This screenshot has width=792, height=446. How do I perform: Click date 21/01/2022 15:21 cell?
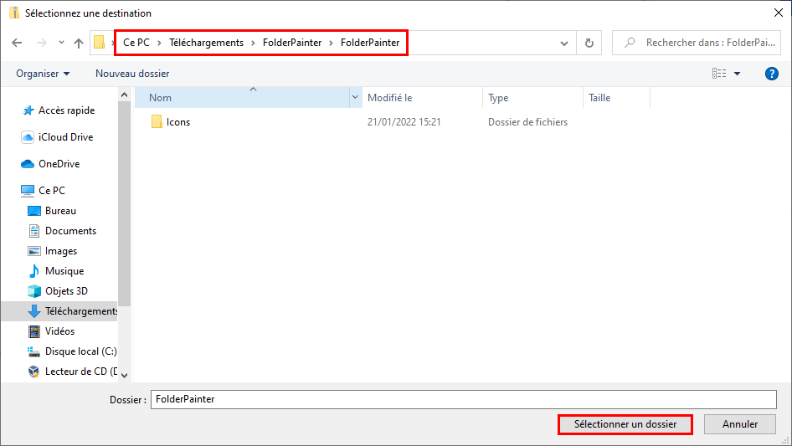click(404, 121)
